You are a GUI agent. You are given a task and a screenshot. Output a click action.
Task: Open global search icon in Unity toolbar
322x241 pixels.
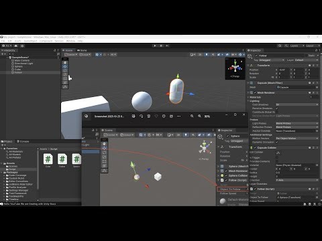(x=286, y=46)
